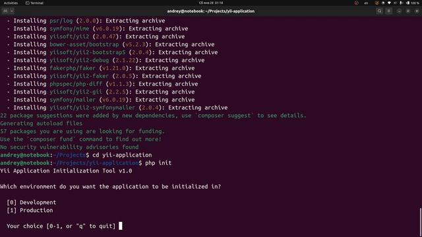The image size is (422, 237).
Task: Click the 'cd yii-application' command text
Action: coord(122,155)
